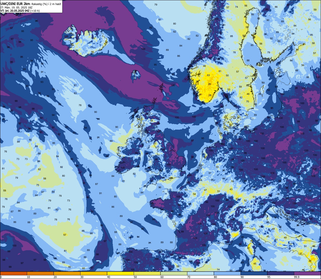
Task: Click the pale blue 70–80 legend swatch
Action: pyautogui.click(x=201, y=273)
